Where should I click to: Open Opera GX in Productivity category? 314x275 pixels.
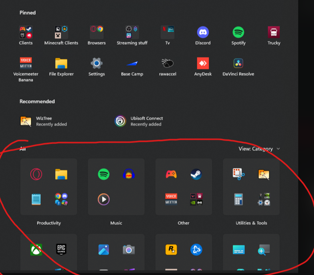pos(36,174)
